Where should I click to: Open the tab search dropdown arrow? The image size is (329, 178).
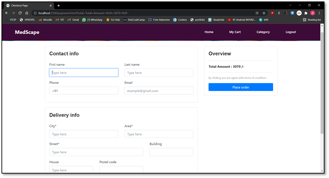tap(290, 5)
